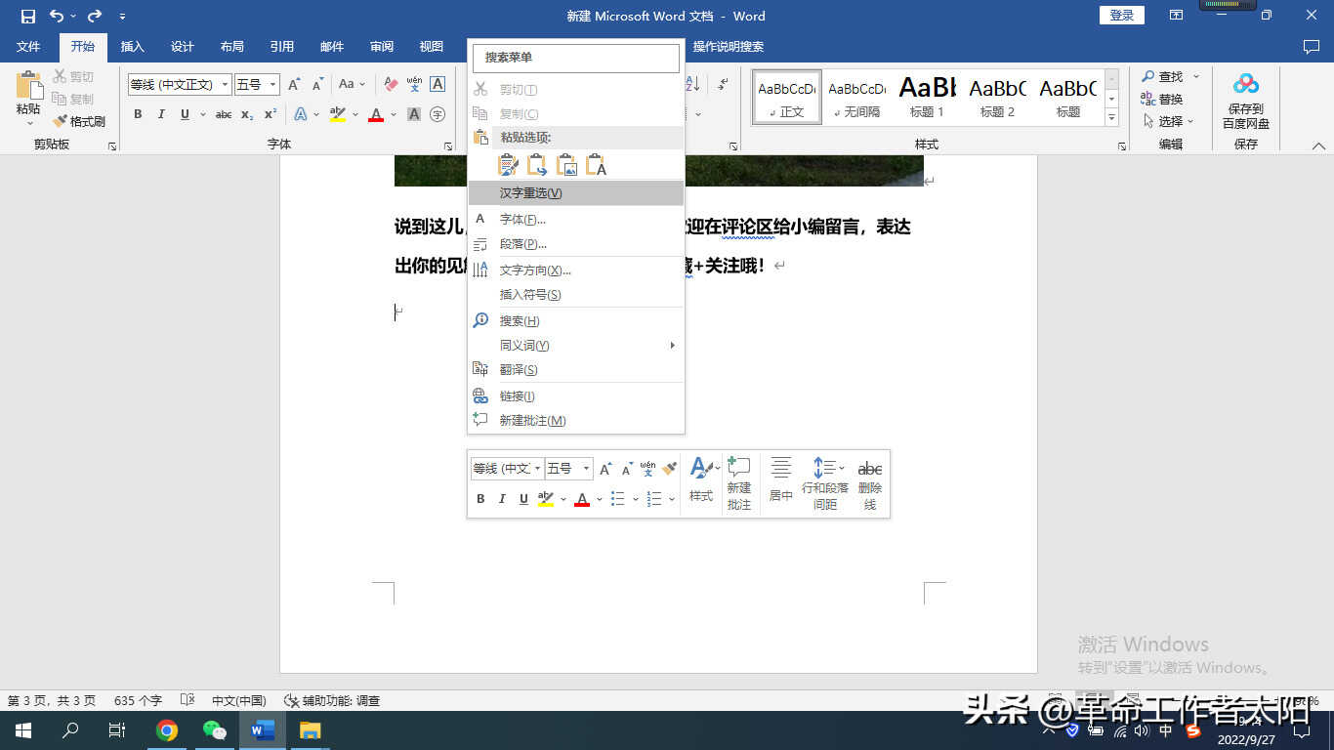The height and width of the screenshot is (750, 1334).
Task: Open line and paragraph spacing dropdown
Action: pyautogui.click(x=825, y=484)
